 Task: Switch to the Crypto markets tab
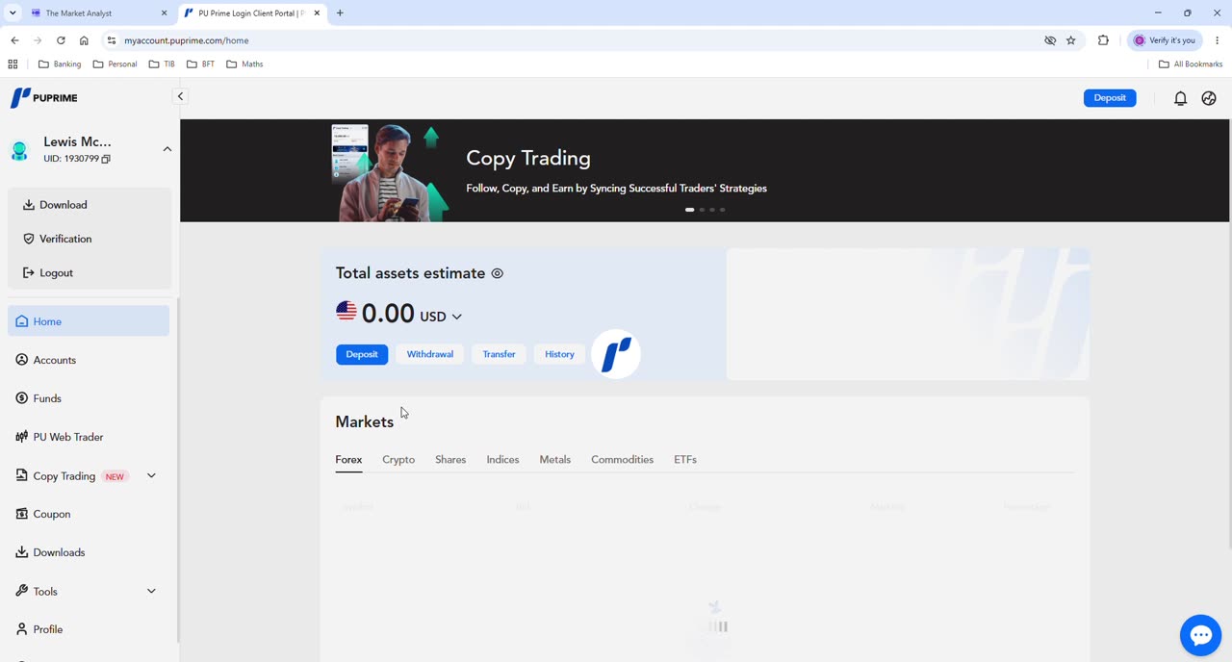click(398, 460)
